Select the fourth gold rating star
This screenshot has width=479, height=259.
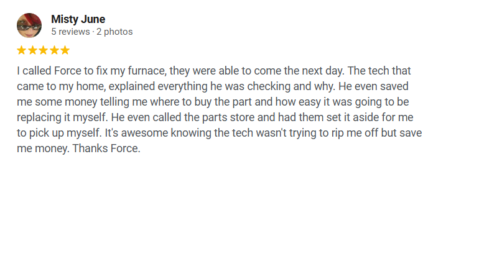[x=54, y=50]
